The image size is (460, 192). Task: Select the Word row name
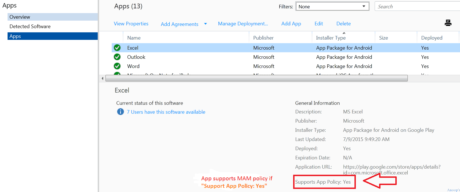(x=133, y=66)
